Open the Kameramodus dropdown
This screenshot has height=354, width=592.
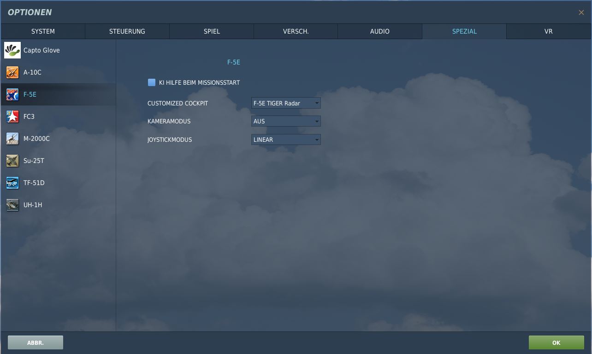[x=286, y=121]
